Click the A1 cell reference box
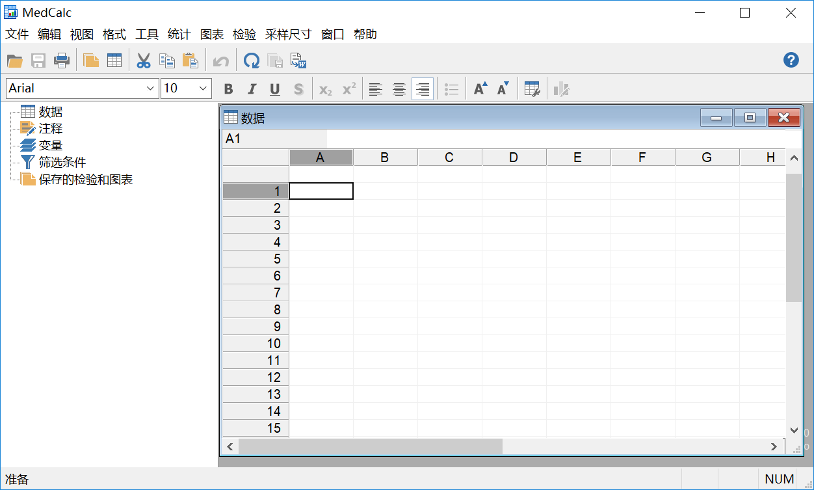The image size is (814, 490). pos(274,139)
